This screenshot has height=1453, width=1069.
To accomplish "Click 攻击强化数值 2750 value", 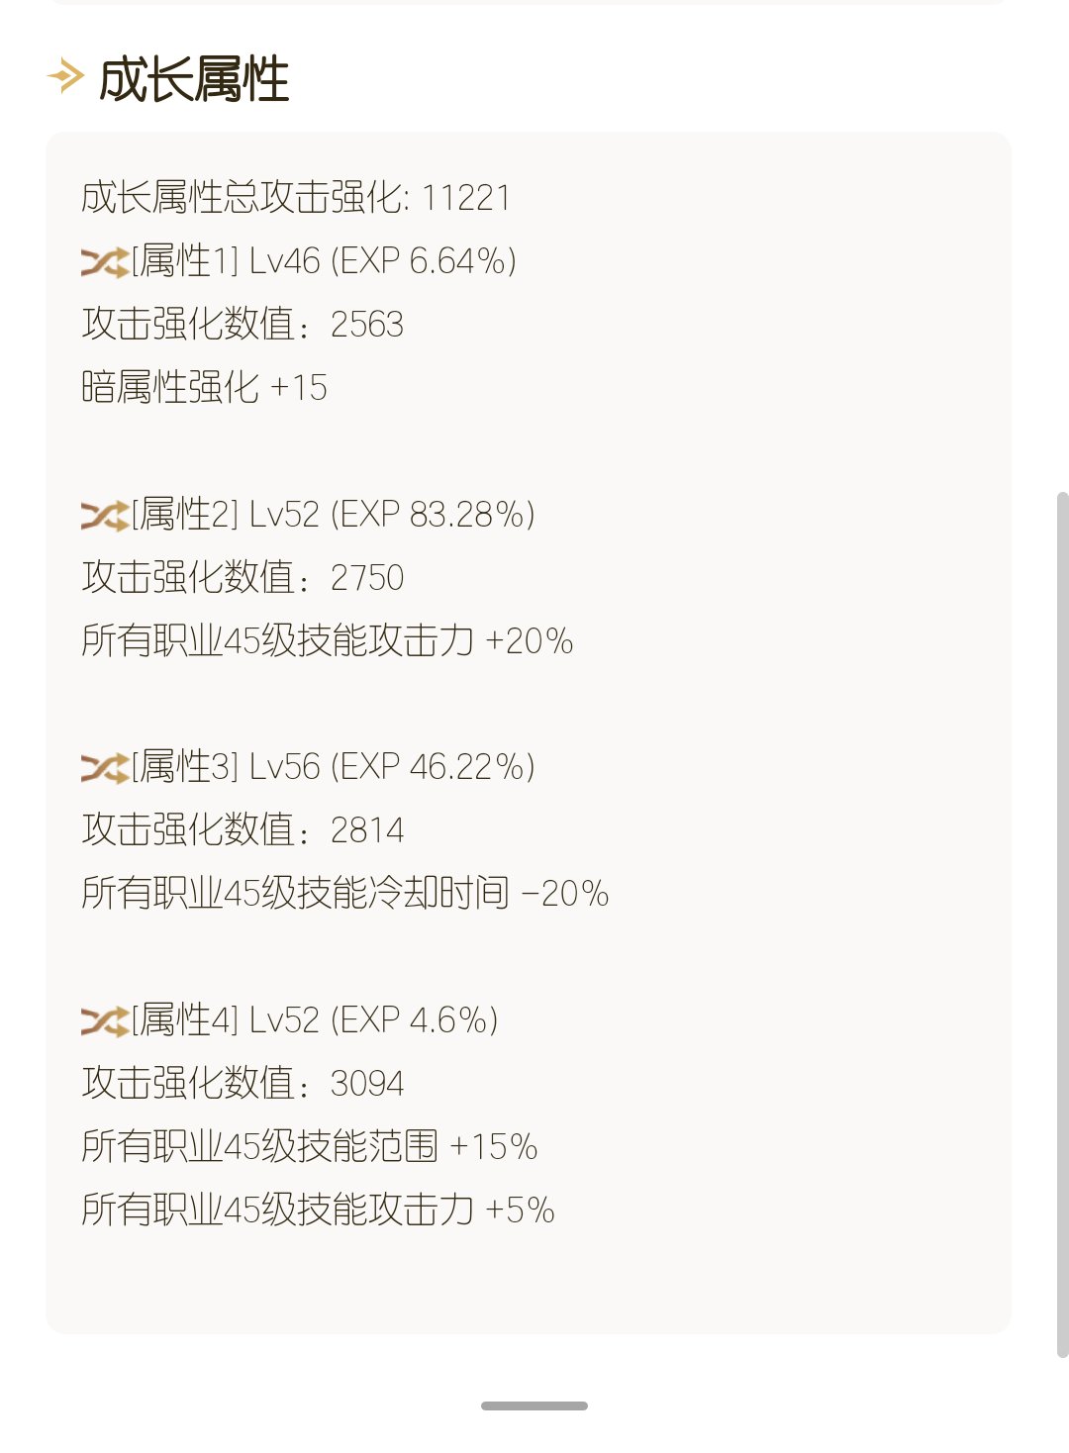I will point(243,577).
